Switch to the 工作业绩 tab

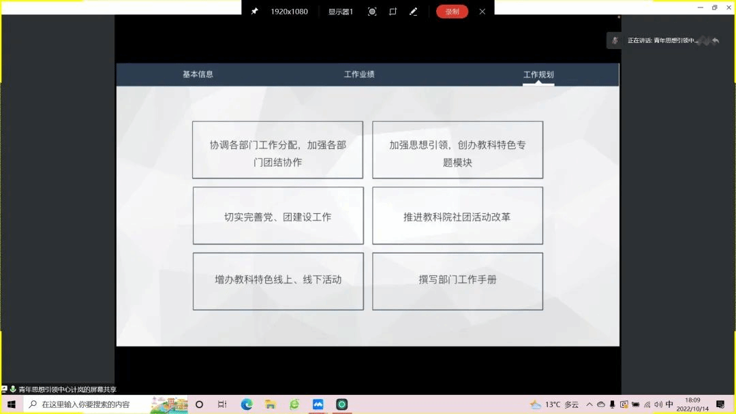pos(359,74)
